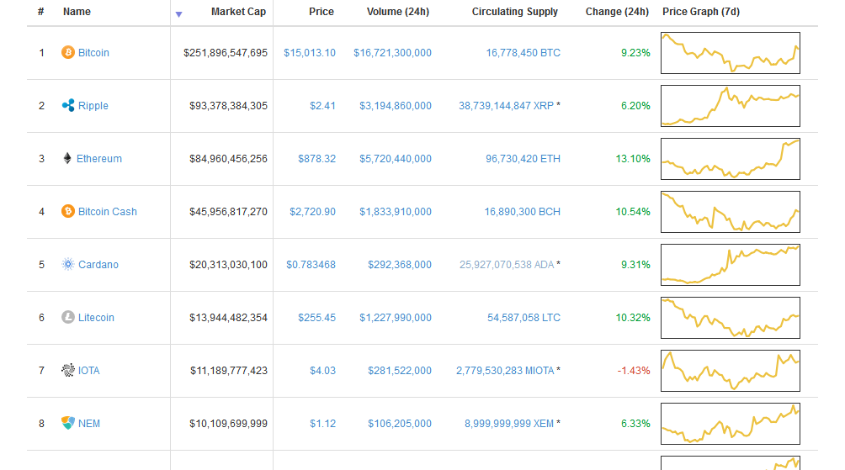This screenshot has height=470, width=845.
Task: Click Litecoin price $255.45
Action: coord(316,318)
